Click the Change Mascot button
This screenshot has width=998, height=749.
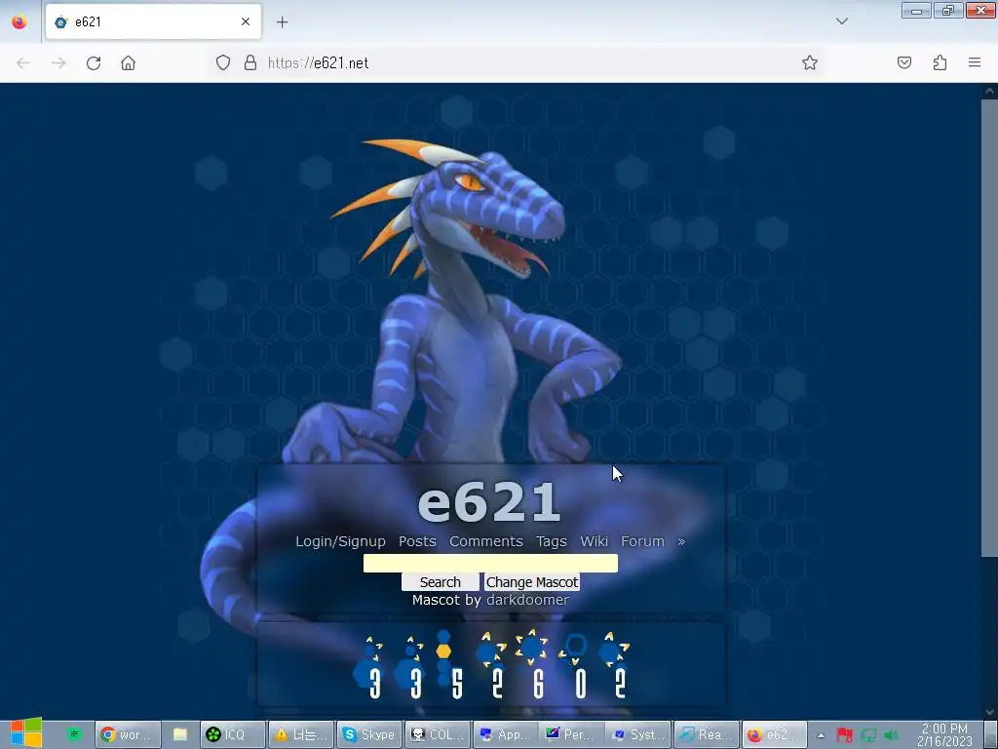pyautogui.click(x=532, y=582)
